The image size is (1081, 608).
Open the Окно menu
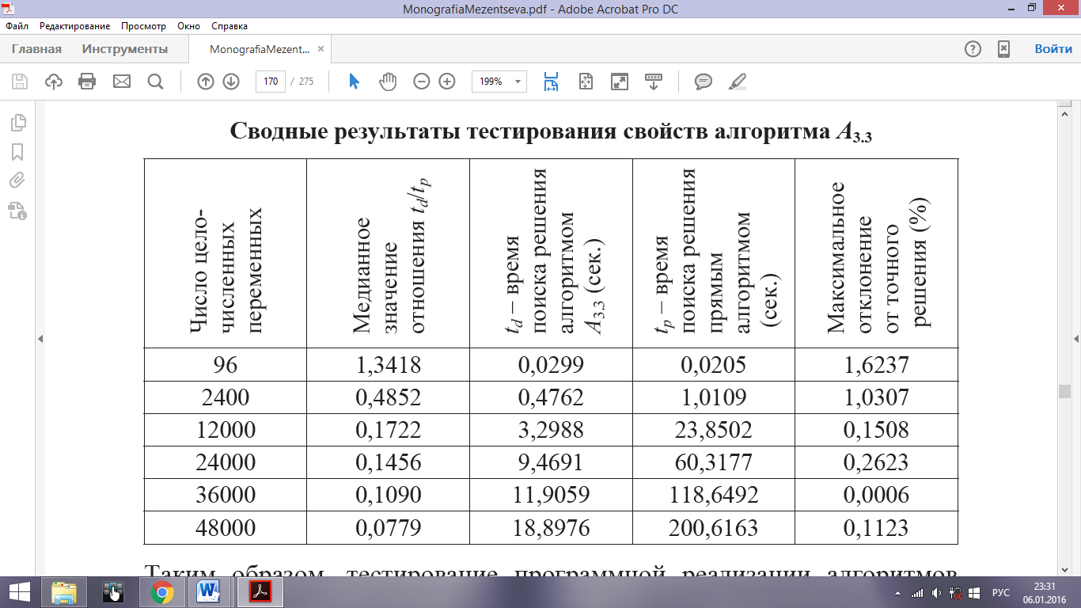[188, 26]
